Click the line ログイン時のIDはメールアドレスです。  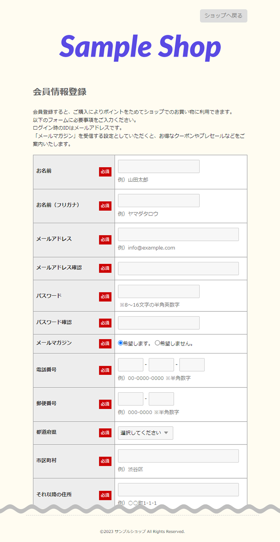pyautogui.click(x=78, y=128)
